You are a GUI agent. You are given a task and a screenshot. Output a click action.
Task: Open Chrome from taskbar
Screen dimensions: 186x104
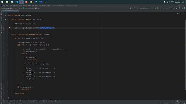[x=31, y=2]
